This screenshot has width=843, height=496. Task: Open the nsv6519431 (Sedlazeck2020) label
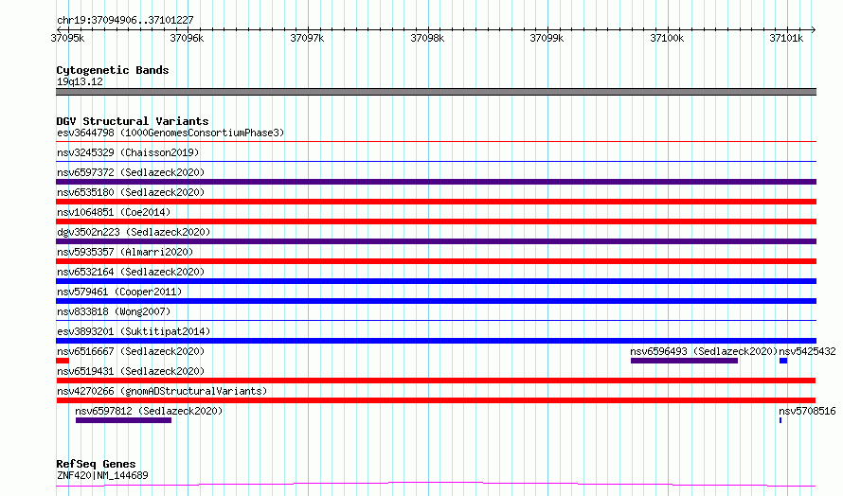[x=131, y=371]
